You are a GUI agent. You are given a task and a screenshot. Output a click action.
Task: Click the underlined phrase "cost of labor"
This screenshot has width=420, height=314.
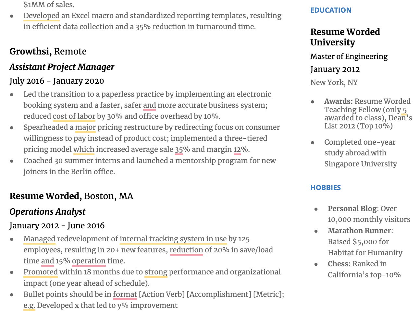pos(74,116)
